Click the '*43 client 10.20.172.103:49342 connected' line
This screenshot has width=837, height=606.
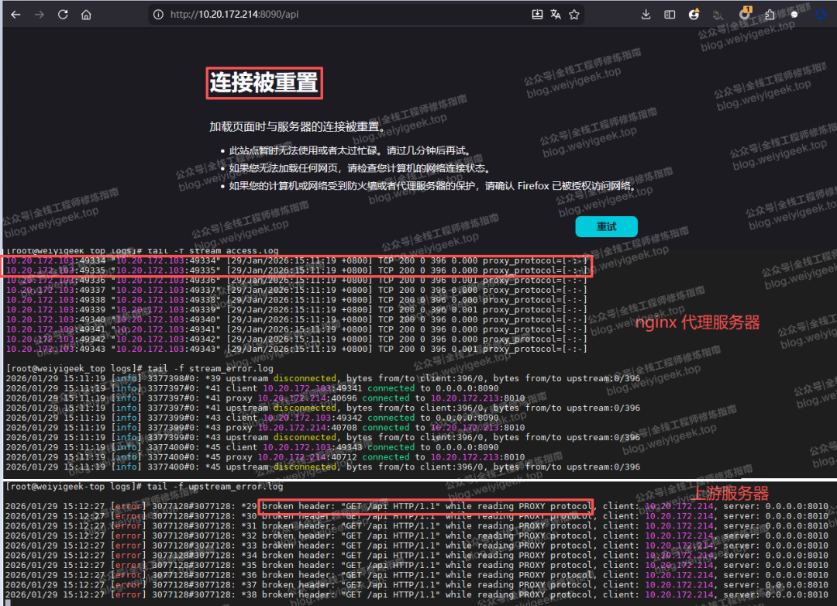(253, 418)
